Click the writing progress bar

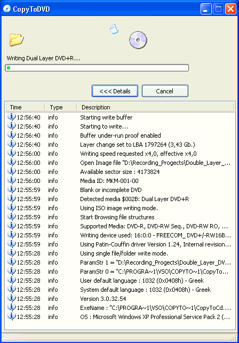point(97,68)
